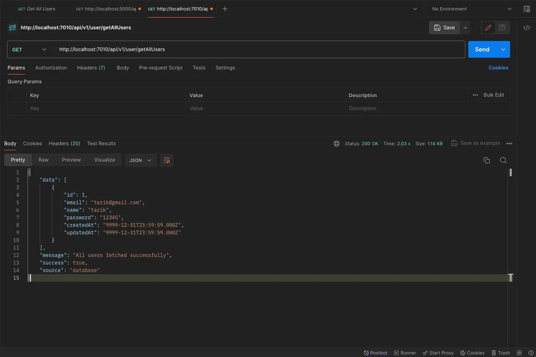The height and width of the screenshot is (357, 536).
Task: Click the empty Key field in Query Params
Action: (106, 108)
